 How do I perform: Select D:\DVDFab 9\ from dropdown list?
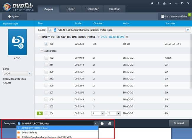(57, 133)
